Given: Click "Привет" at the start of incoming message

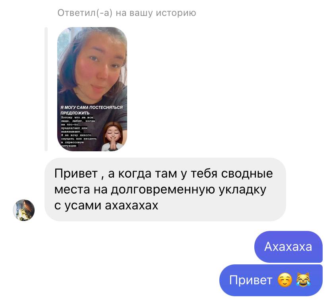Looking at the screenshot, I should point(76,174).
